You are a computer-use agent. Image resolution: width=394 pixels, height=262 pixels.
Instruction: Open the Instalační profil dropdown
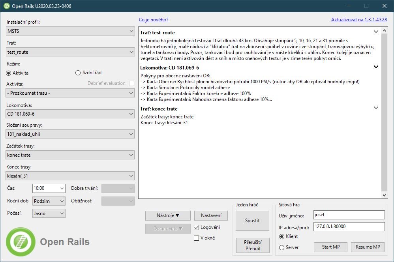click(x=70, y=31)
